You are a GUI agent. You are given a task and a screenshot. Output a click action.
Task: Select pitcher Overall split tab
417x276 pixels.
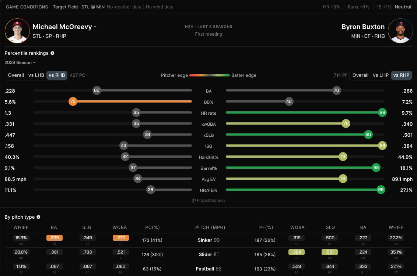click(x=16, y=75)
